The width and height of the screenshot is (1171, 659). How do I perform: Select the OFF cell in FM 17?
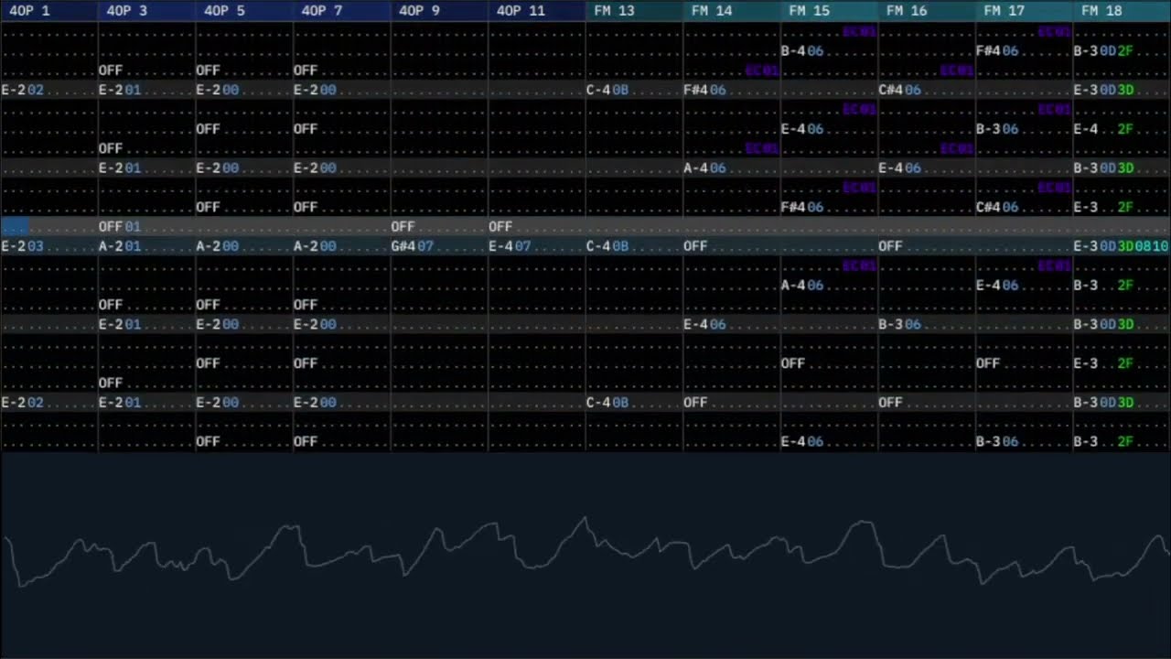[x=988, y=363]
